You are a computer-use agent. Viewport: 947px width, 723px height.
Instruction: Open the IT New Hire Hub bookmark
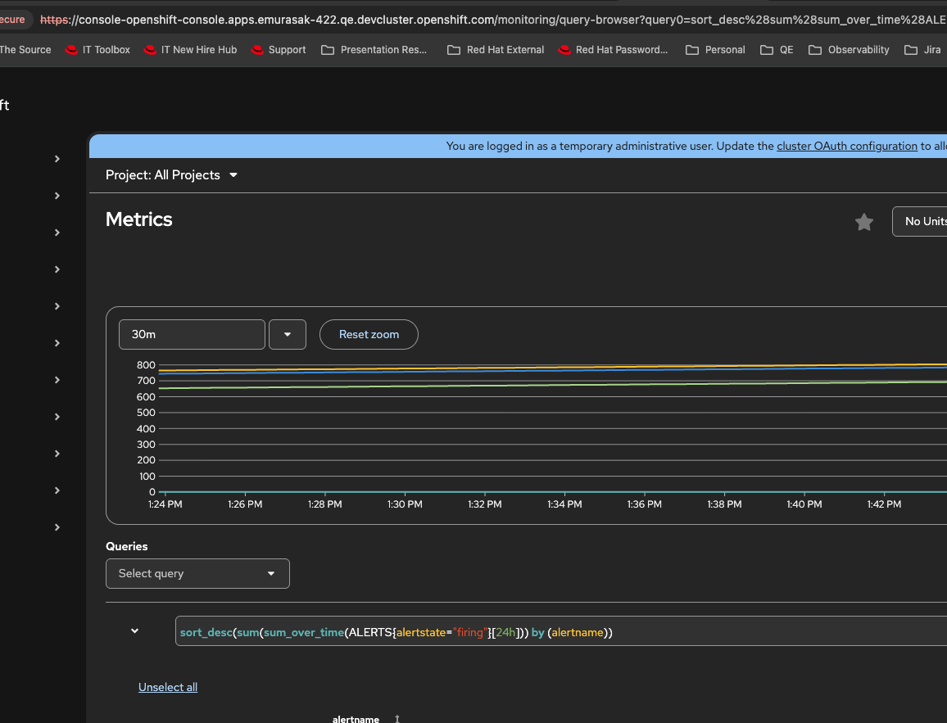190,50
